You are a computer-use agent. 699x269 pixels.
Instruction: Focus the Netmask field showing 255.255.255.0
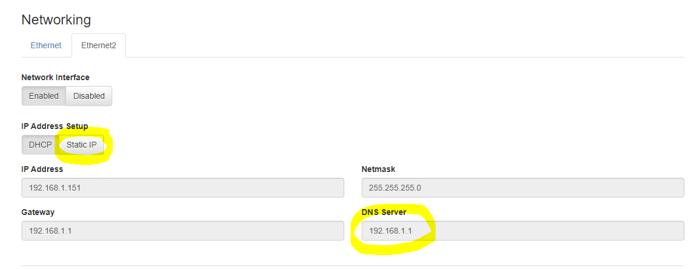[522, 188]
